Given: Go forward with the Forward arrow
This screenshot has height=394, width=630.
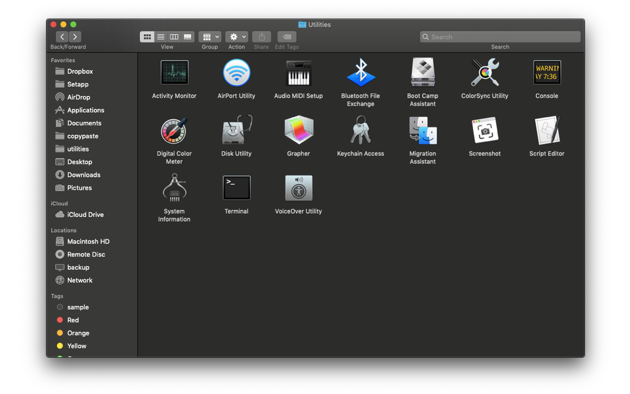Looking at the screenshot, I should 75,37.
